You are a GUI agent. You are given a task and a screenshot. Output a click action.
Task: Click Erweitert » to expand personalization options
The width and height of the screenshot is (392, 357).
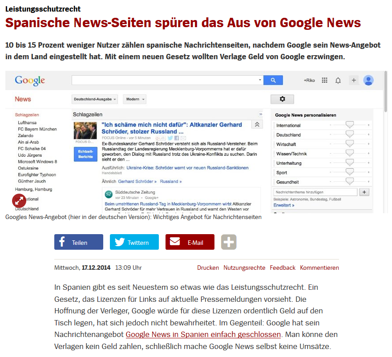284,205
